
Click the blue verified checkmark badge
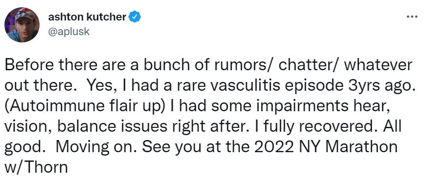coord(135,17)
